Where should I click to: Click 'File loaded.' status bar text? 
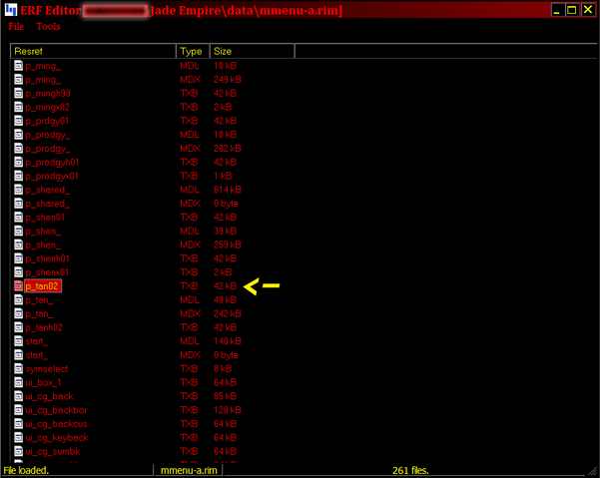coord(26,470)
